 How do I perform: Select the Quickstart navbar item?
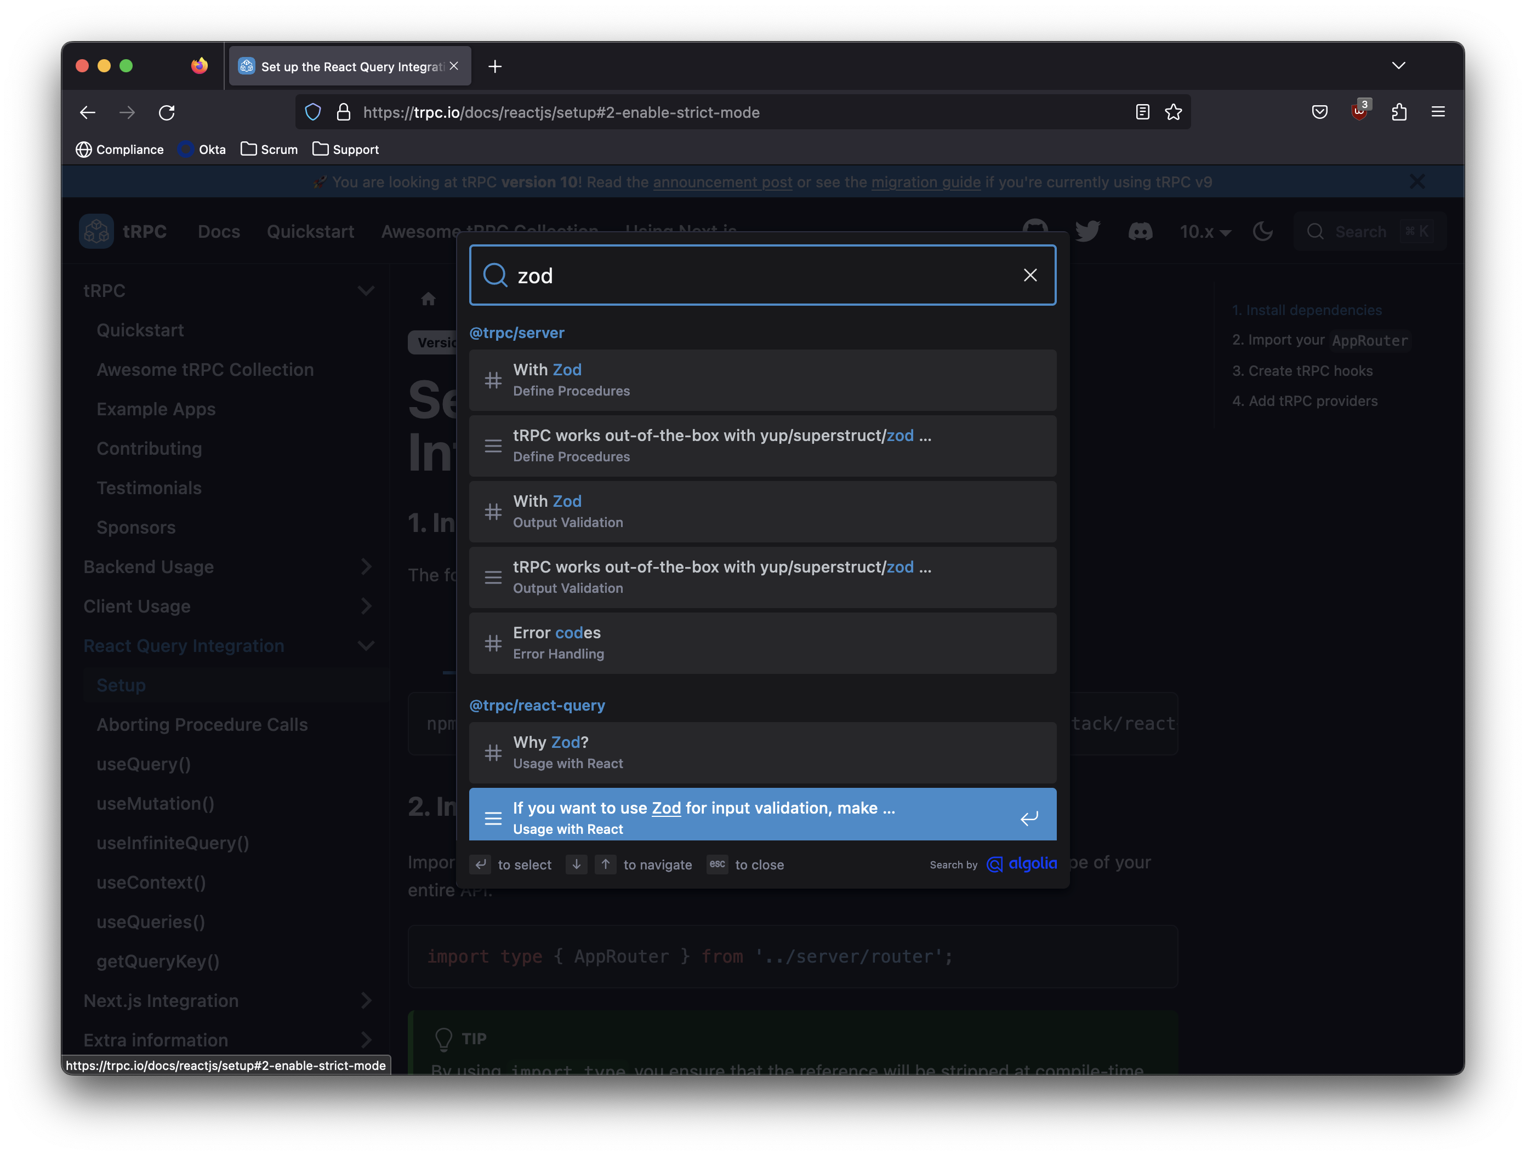(310, 232)
